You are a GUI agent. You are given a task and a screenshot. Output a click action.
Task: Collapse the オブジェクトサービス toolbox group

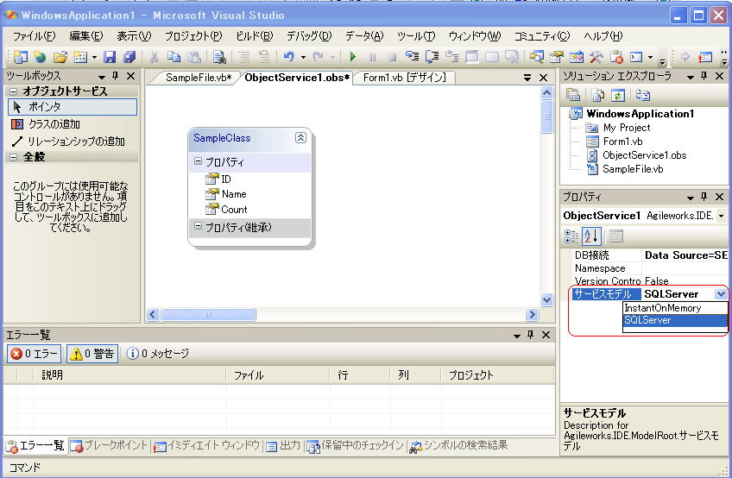(x=14, y=91)
